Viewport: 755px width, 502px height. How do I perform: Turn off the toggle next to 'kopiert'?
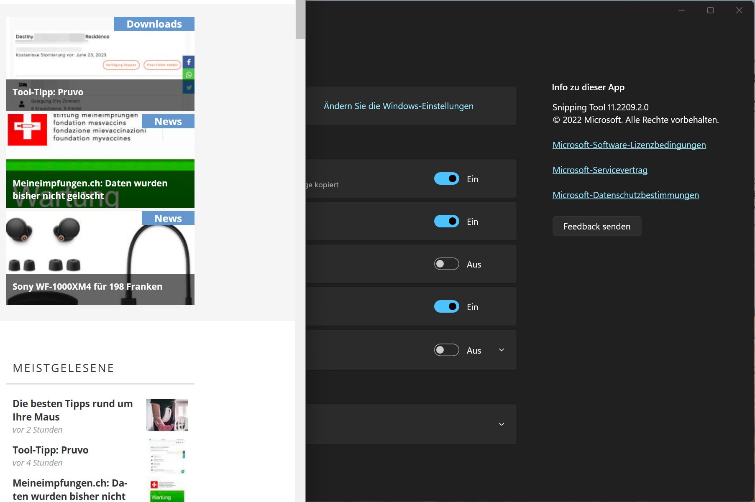[x=447, y=178]
